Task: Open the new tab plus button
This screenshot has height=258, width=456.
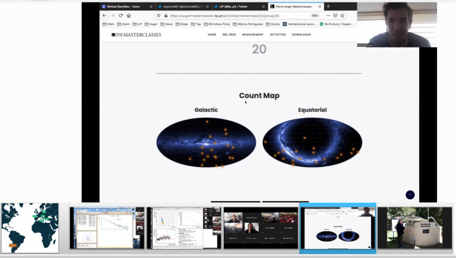Action: point(328,6)
